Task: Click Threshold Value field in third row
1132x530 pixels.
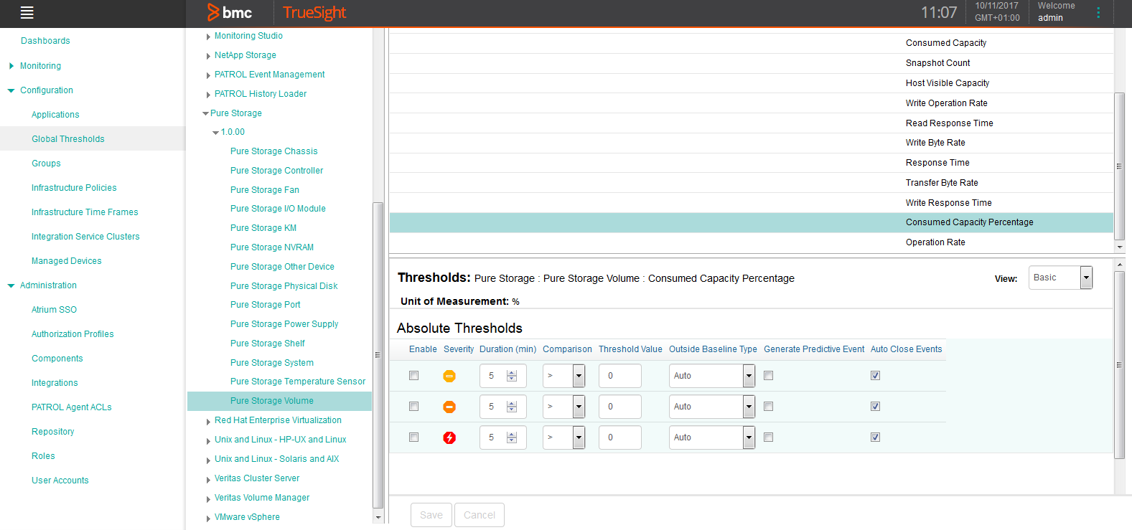Action: pos(619,437)
